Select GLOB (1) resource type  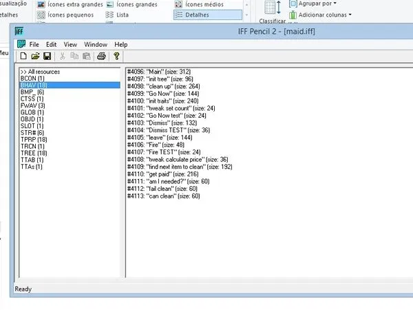[70, 112]
